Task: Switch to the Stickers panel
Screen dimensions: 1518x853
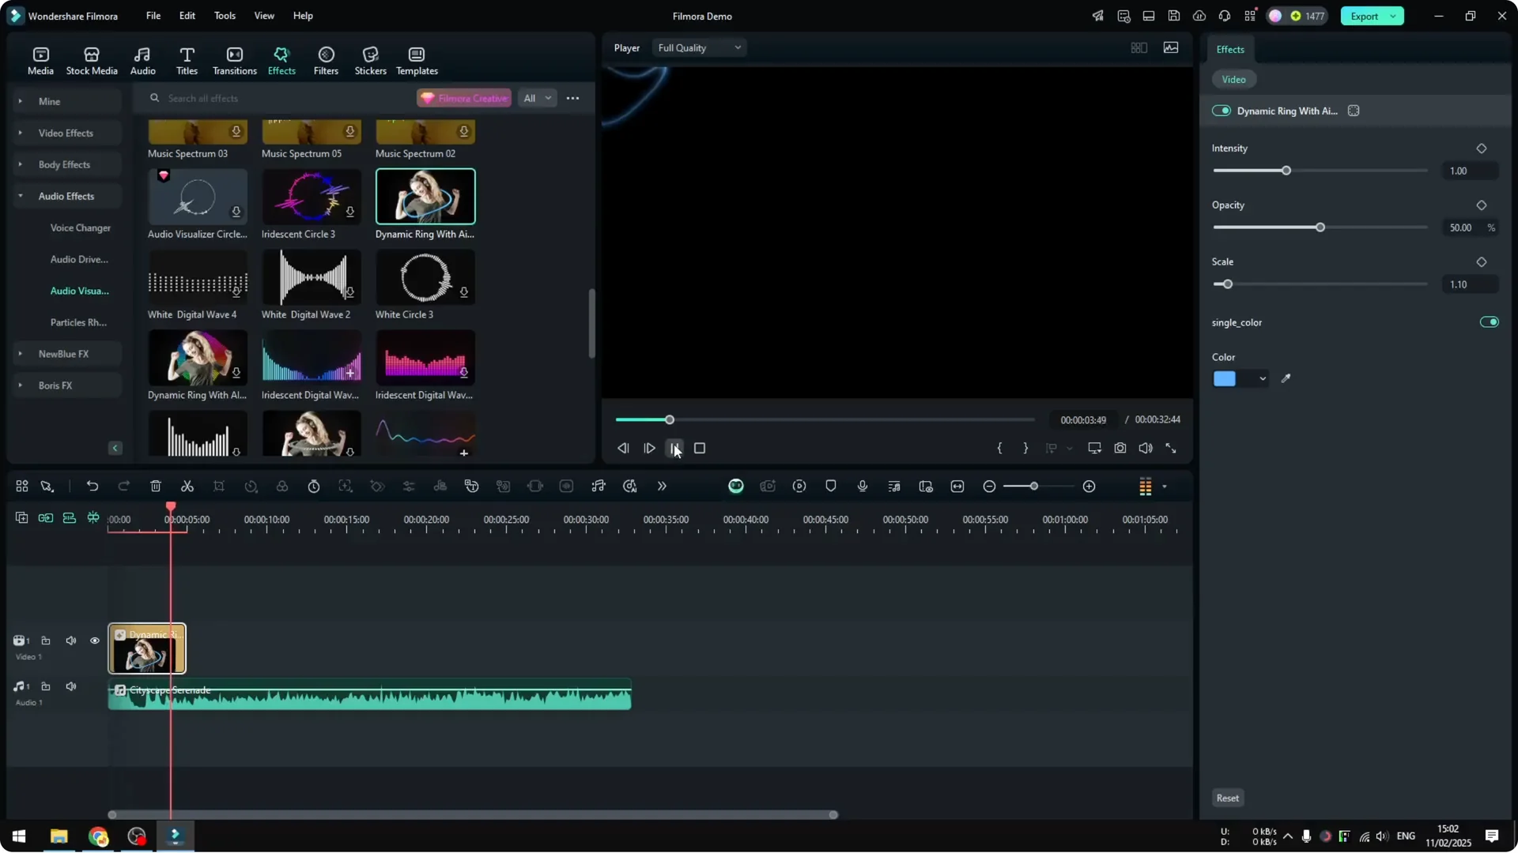Action: pyautogui.click(x=369, y=59)
